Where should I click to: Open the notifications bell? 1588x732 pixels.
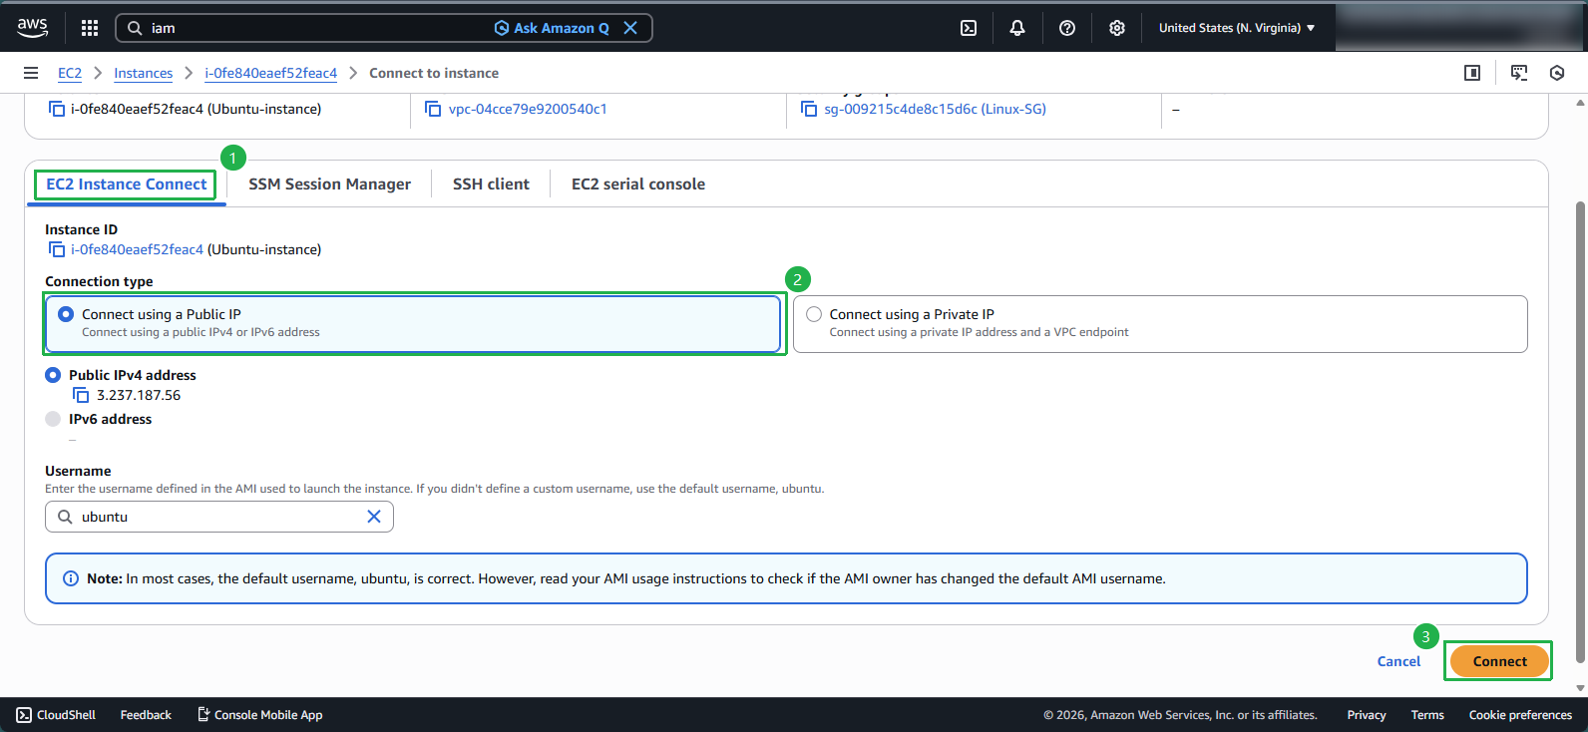1017,28
